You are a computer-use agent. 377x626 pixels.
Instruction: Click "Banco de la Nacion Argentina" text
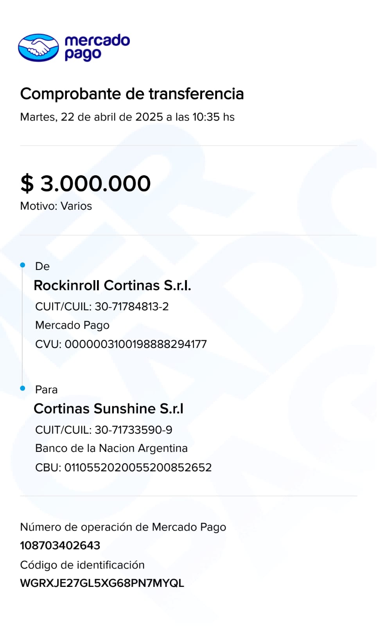click(x=111, y=448)
